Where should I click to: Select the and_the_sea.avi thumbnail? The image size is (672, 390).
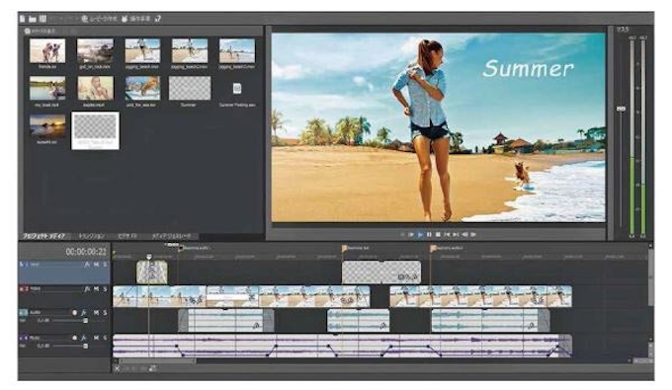(x=142, y=88)
